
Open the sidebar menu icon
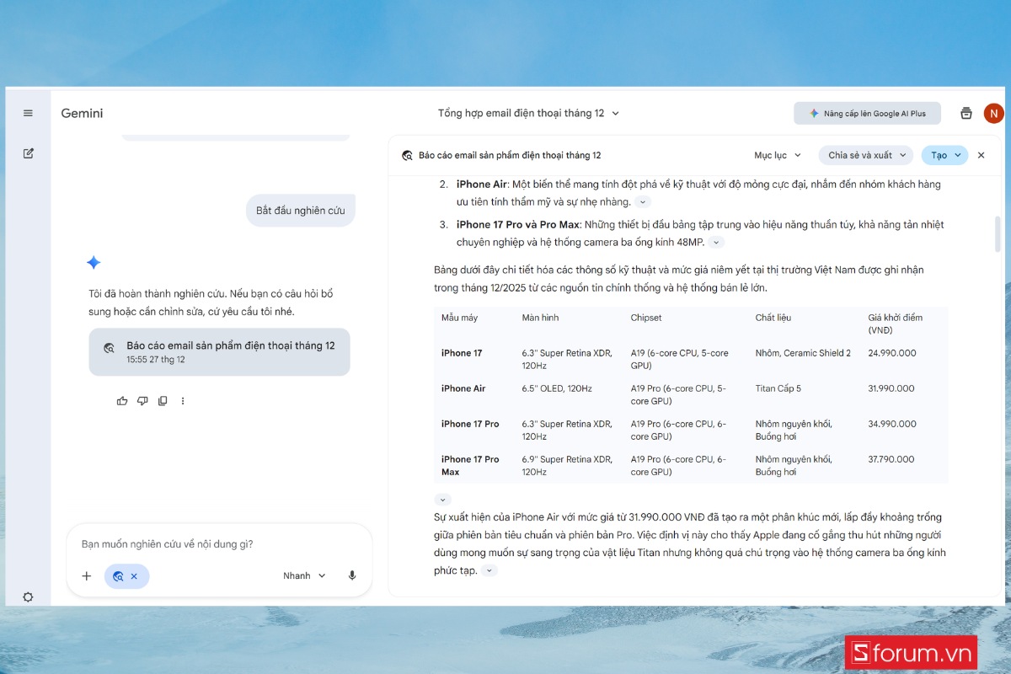pyautogui.click(x=28, y=113)
